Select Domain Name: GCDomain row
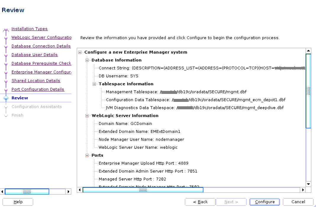 pos(125,124)
